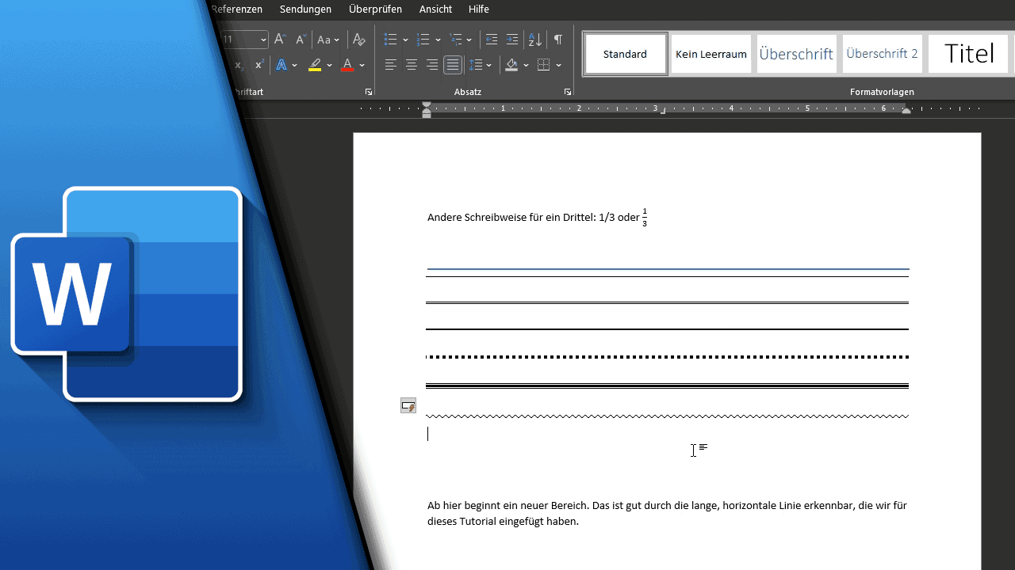This screenshot has width=1015, height=570.
Task: Open the borders dropdown arrow
Action: (559, 66)
